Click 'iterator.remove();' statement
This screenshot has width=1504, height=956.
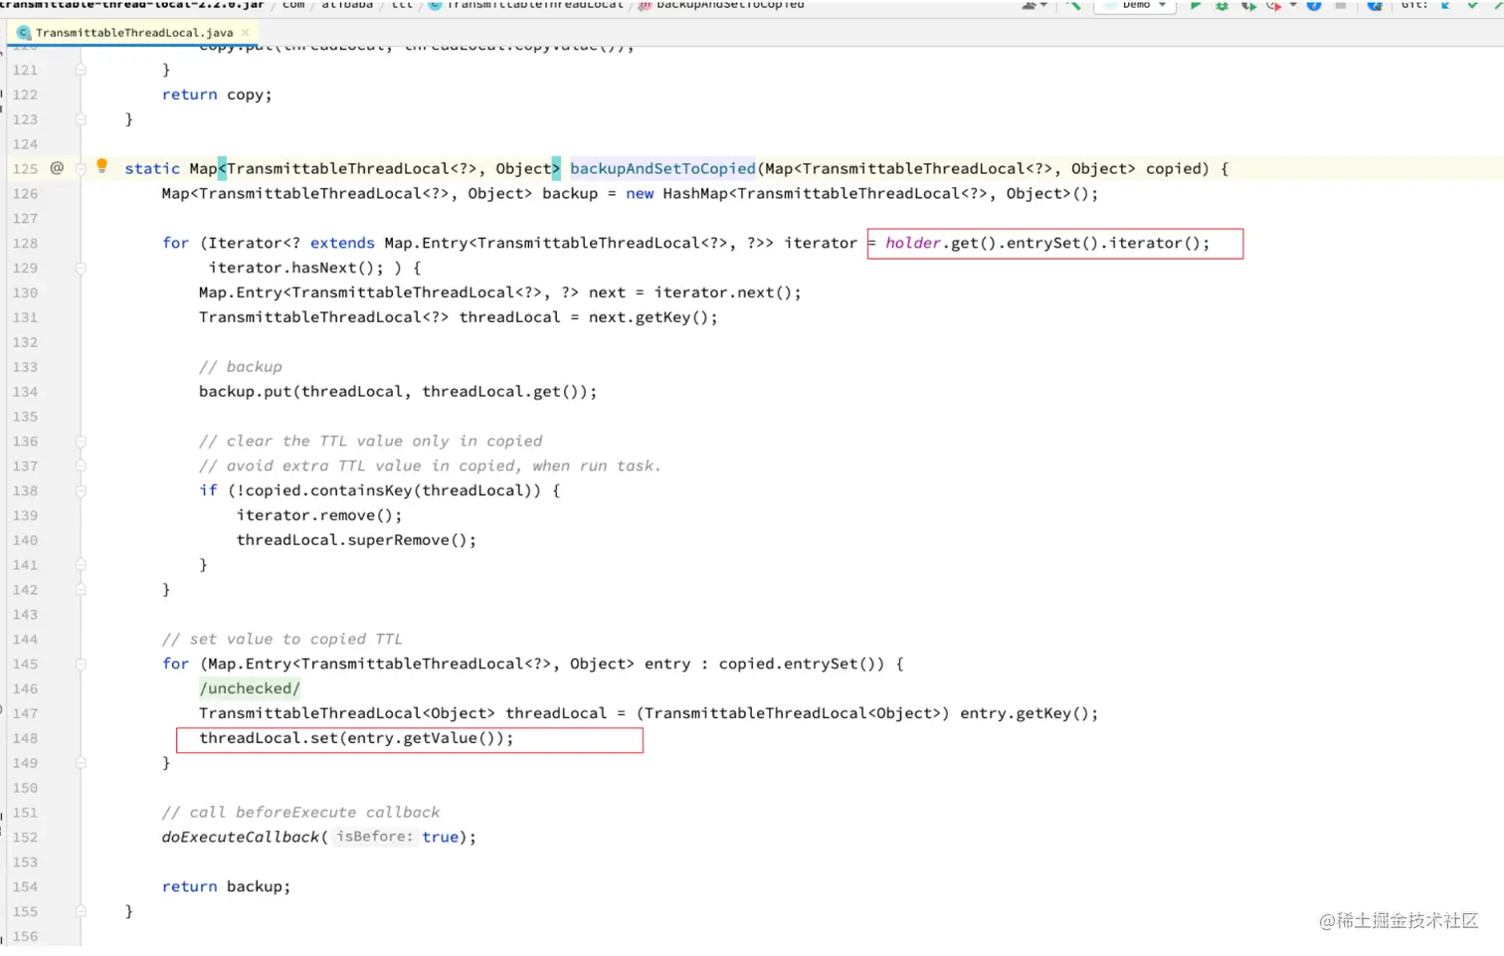coord(319,515)
